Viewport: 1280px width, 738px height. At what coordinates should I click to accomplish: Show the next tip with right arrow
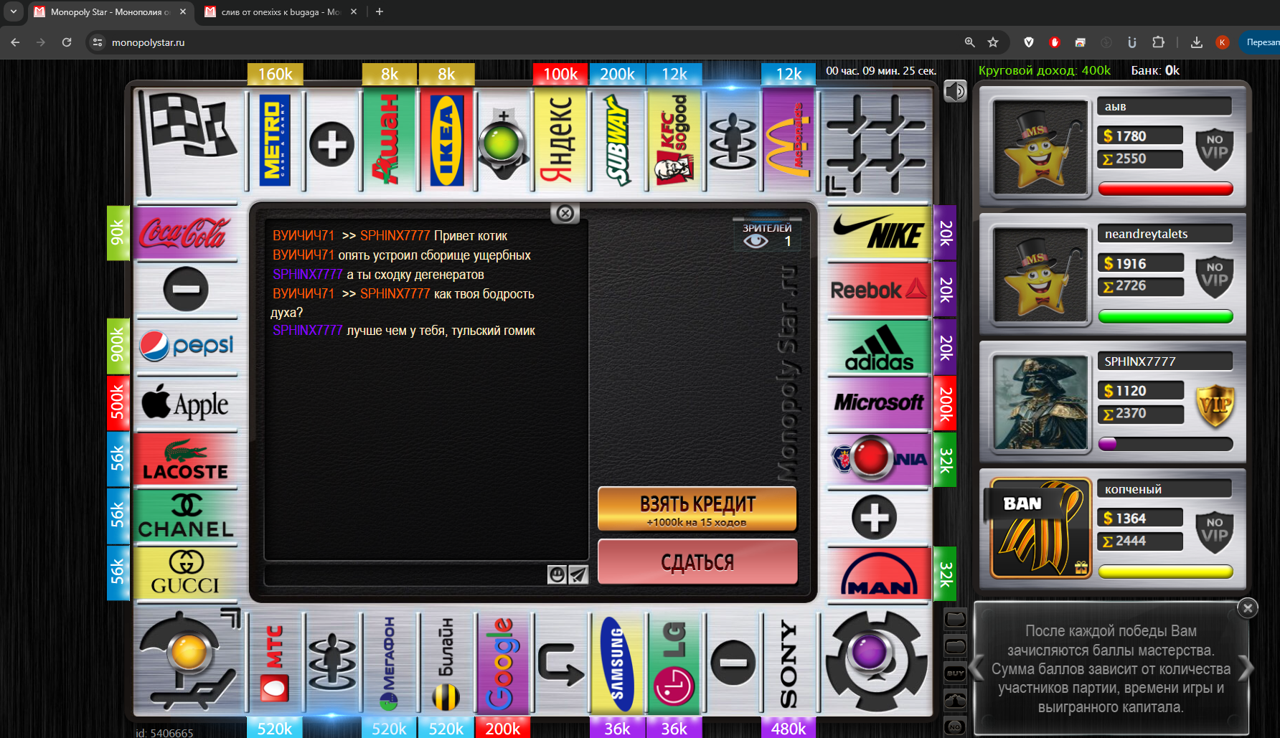tap(1246, 668)
